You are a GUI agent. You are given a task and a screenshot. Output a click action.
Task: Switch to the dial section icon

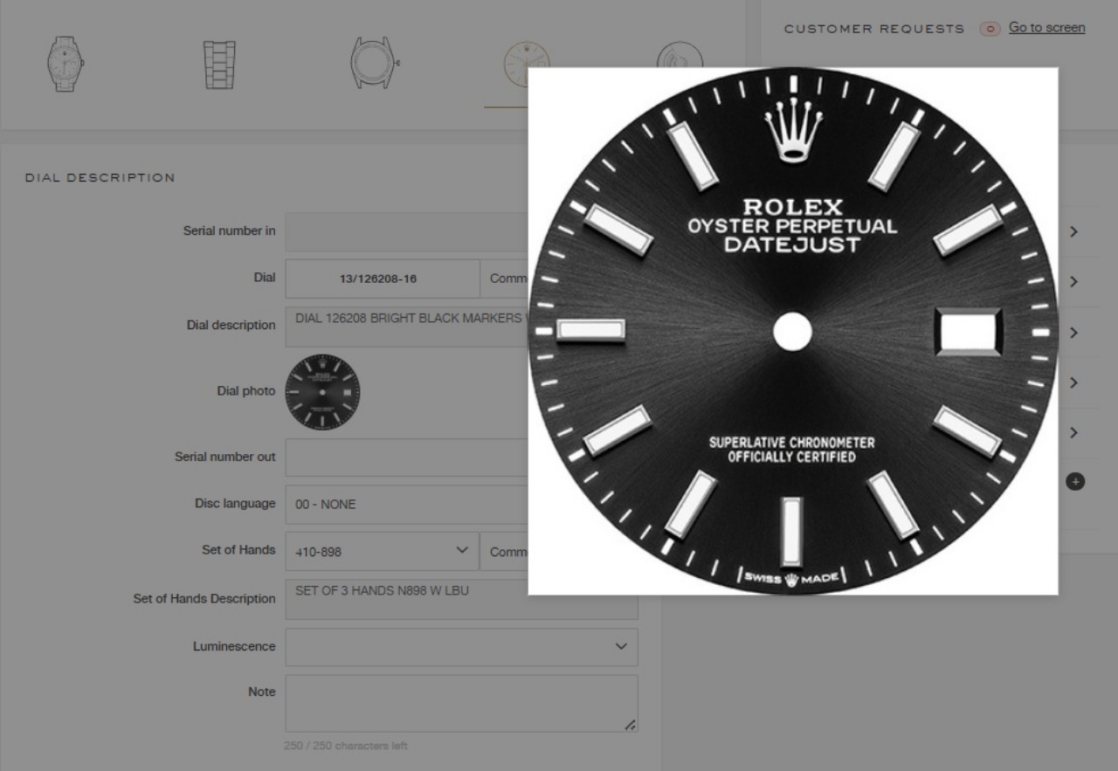514,64
